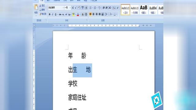Click the text line 学校
The width and height of the screenshot is (196, 110).
click(x=73, y=83)
